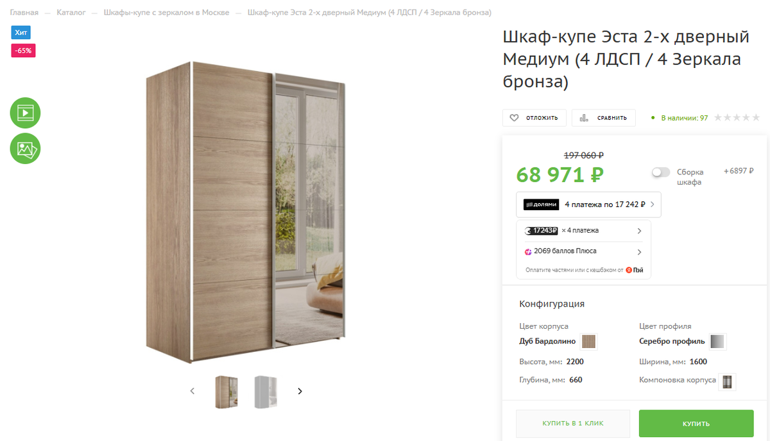Select the Дуб Бардолино color swatch
This screenshot has width=770, height=441.
[x=588, y=341]
